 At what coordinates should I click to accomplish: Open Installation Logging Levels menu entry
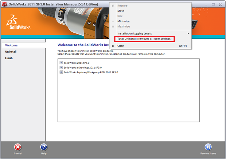(151, 33)
